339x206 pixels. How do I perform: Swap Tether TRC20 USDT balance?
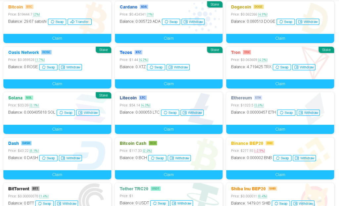[160, 203]
